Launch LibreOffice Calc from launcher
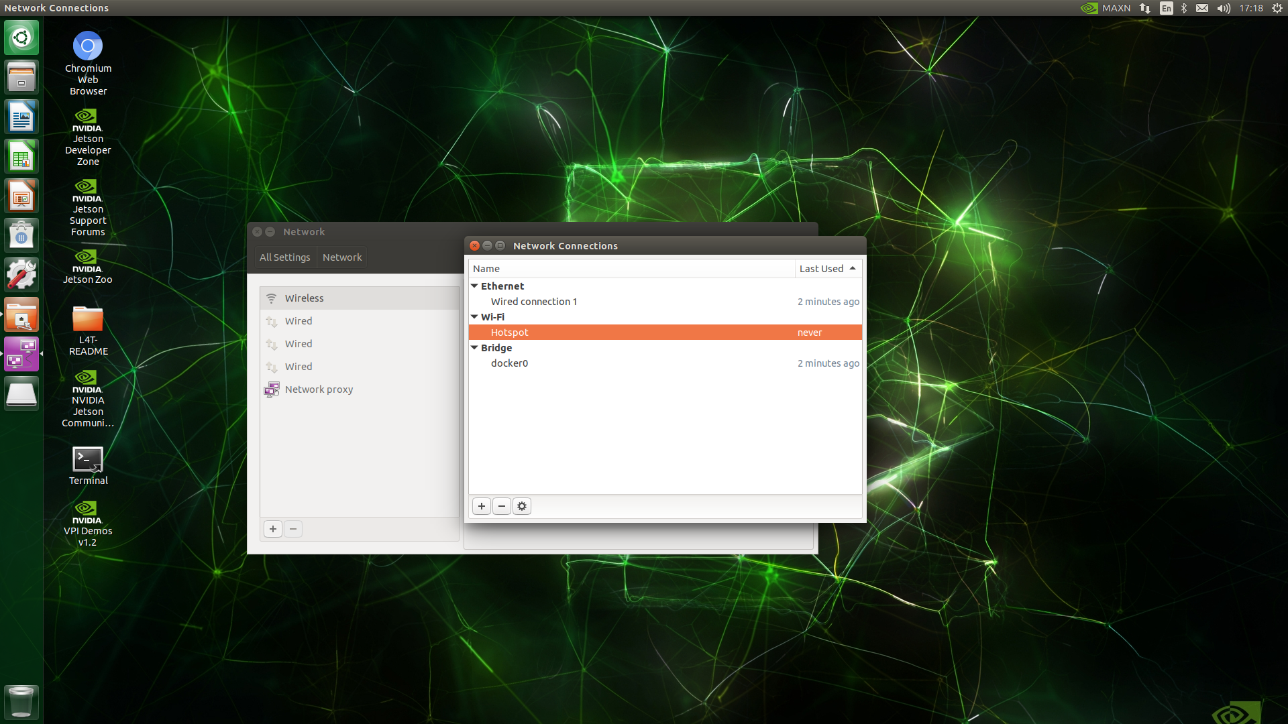Viewport: 1288px width, 724px height. [x=21, y=156]
